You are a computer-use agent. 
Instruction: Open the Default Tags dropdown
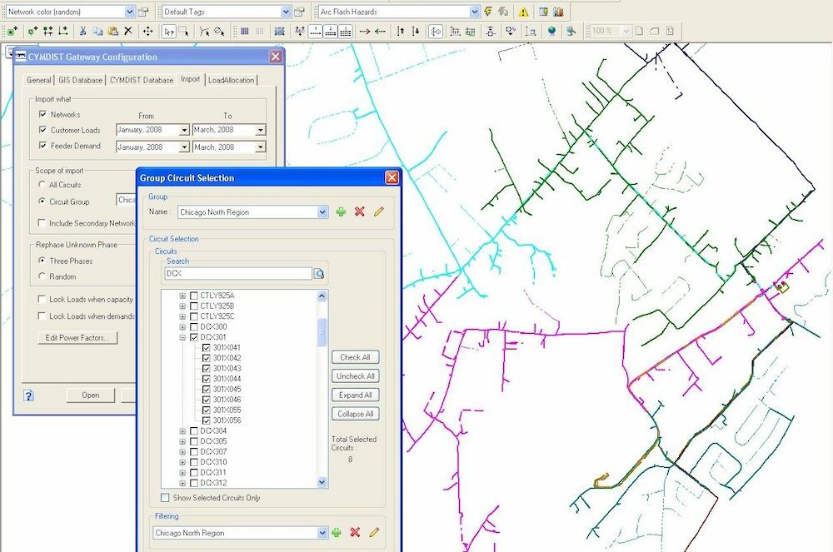(x=286, y=12)
